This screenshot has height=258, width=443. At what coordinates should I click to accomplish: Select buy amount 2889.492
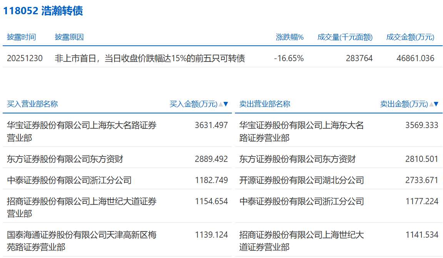click(x=212, y=159)
